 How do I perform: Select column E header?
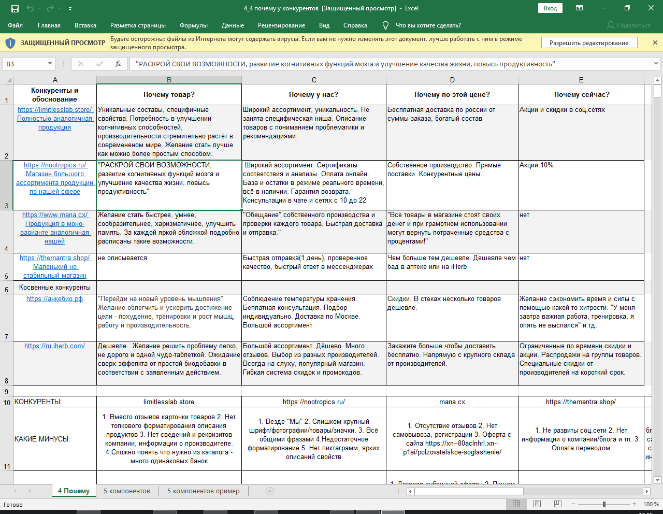(581, 80)
